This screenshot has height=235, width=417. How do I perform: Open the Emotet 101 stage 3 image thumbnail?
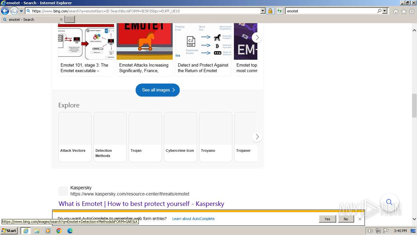click(x=86, y=41)
